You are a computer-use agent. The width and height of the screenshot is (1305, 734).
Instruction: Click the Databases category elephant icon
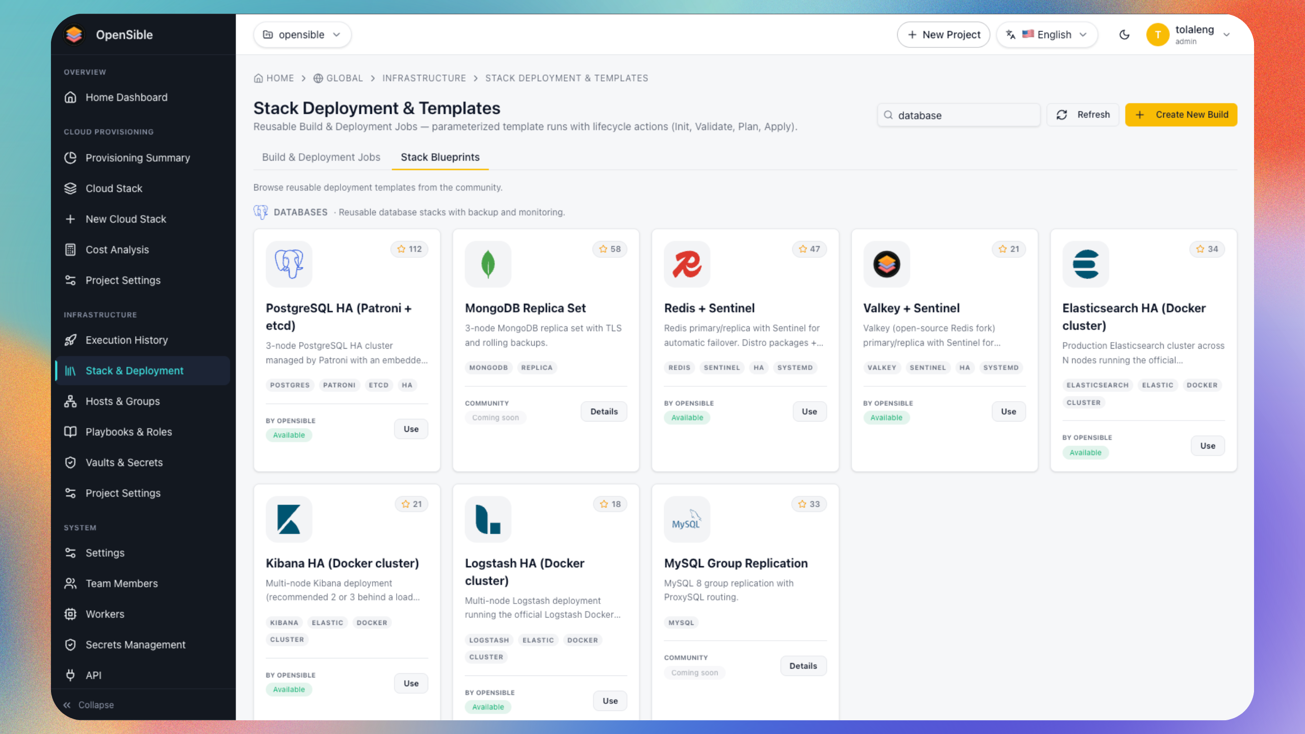pyautogui.click(x=260, y=212)
